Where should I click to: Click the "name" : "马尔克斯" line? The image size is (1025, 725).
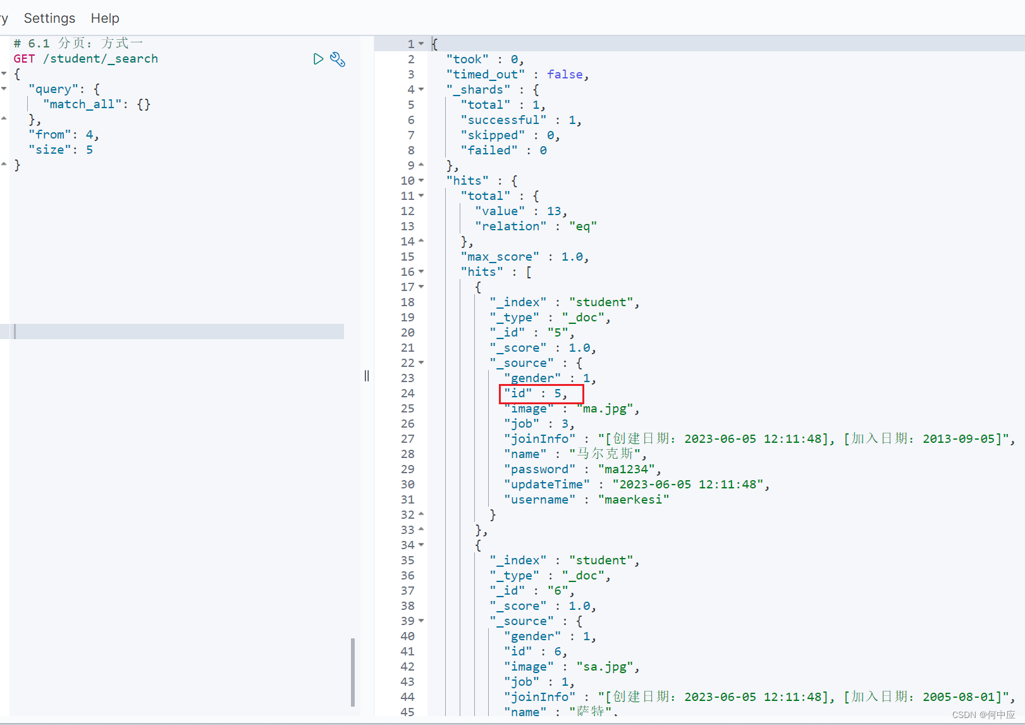click(575, 454)
